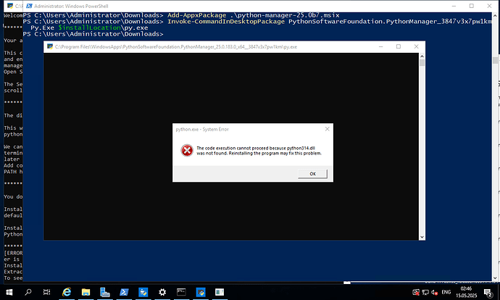Open Server Manager from the taskbar
The width and height of the screenshot is (500, 300).
click(x=105, y=292)
